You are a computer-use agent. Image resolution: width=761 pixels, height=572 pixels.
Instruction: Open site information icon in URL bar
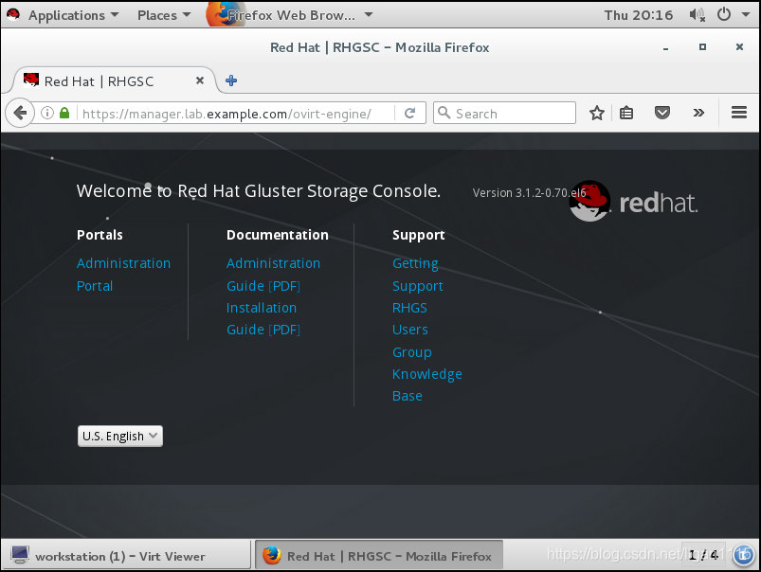tap(47, 113)
